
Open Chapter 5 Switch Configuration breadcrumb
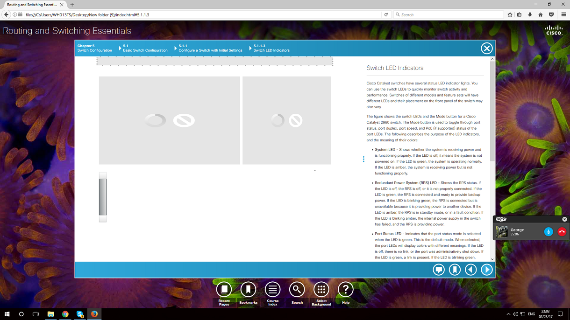94,48
